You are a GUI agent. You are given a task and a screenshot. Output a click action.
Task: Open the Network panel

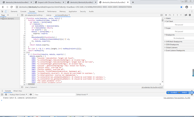click(x=41, y=11)
